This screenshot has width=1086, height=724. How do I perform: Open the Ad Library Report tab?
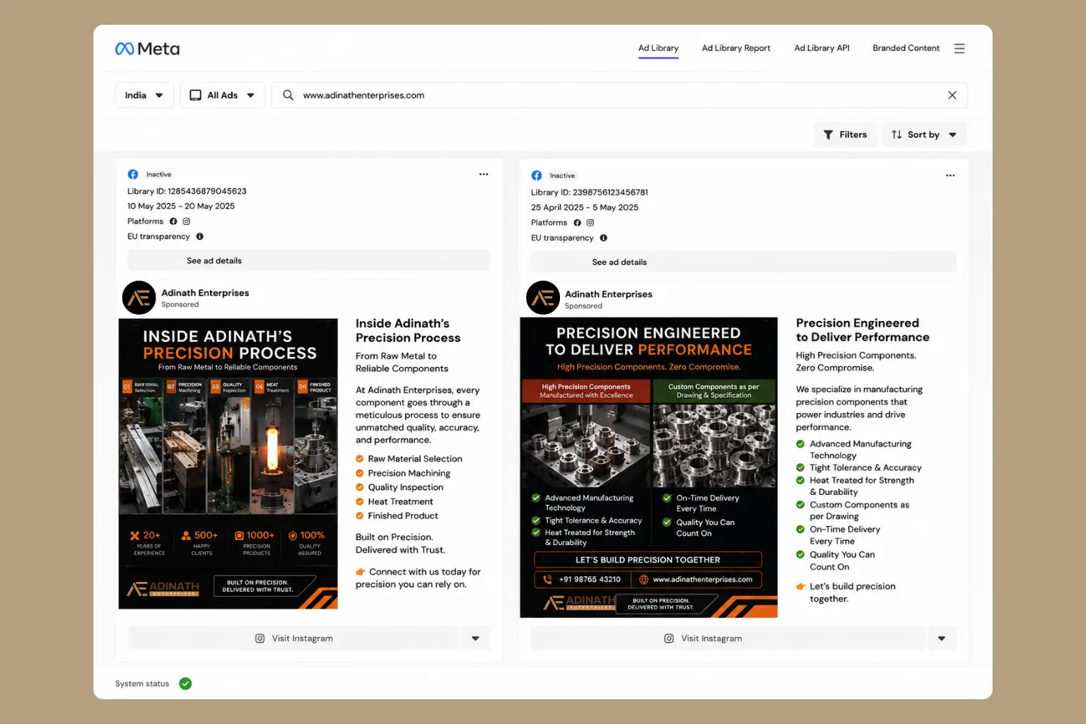[736, 48]
